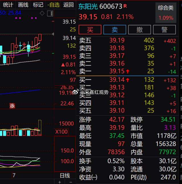Toggle the side panel layout icon

[50, 13]
